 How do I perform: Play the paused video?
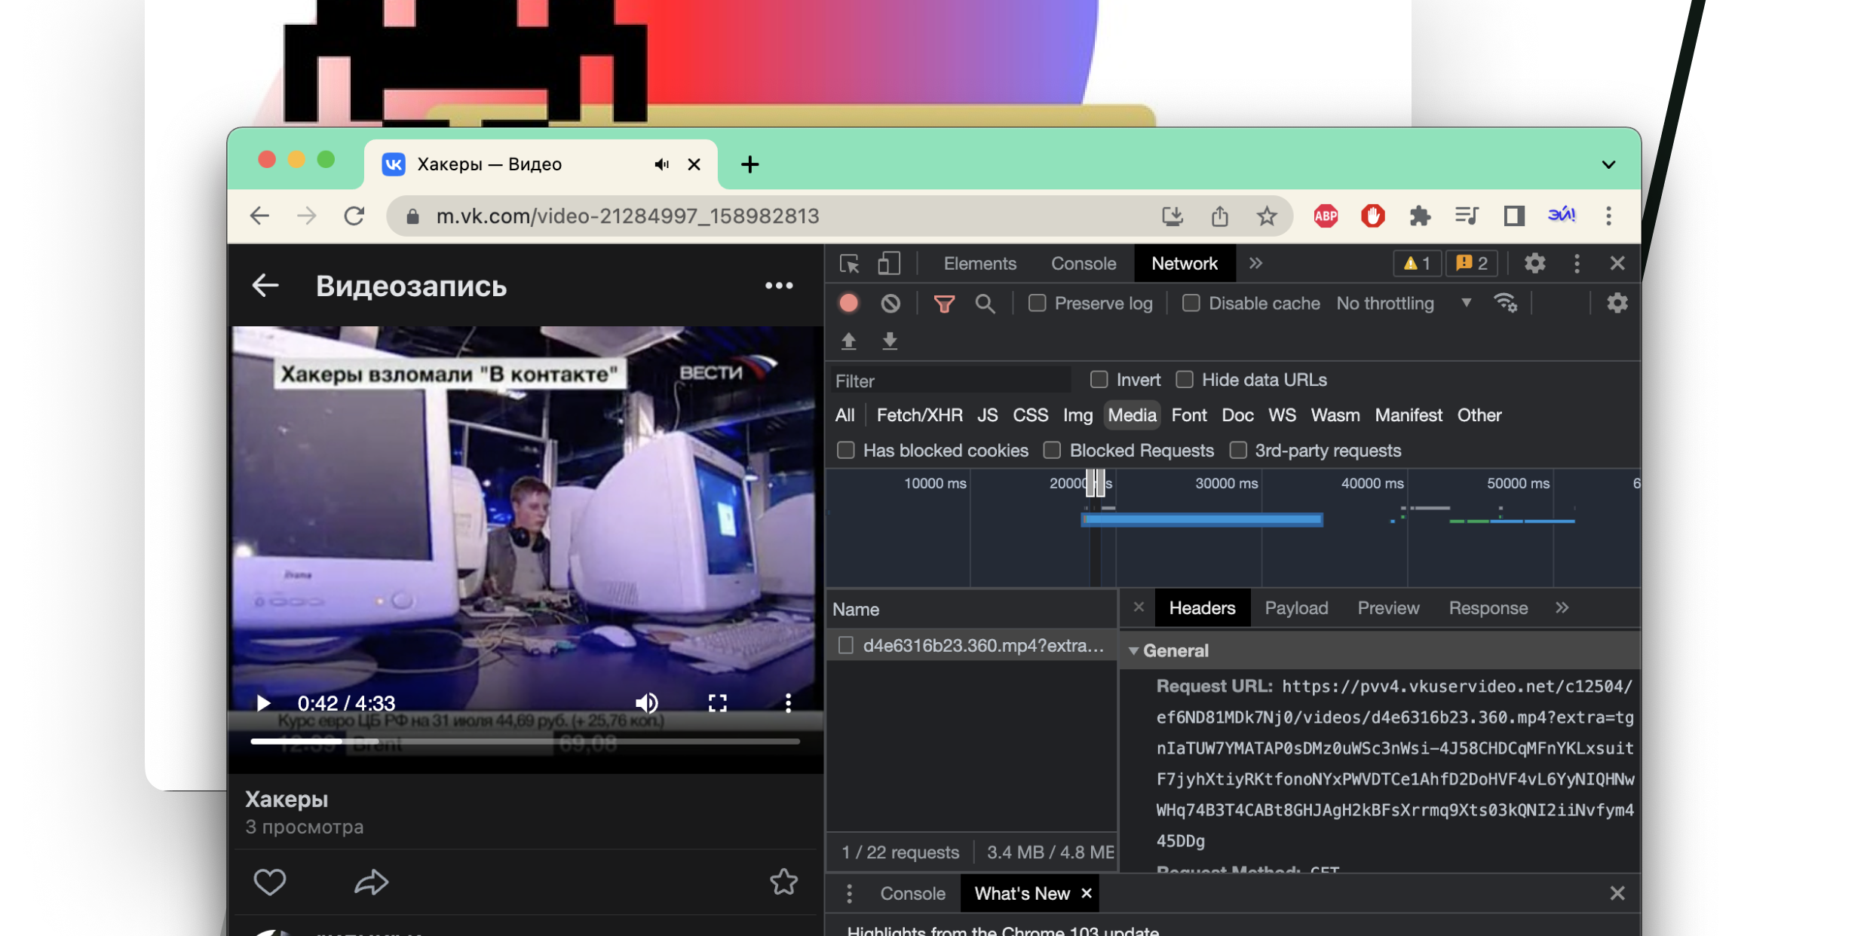coord(263,703)
